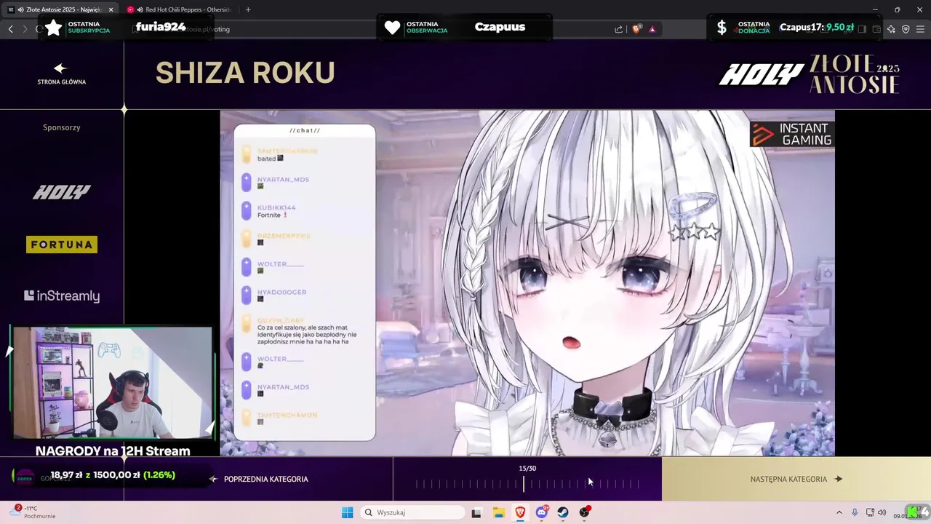
Task: Click the Instant Gaming logo on video
Action: point(791,135)
